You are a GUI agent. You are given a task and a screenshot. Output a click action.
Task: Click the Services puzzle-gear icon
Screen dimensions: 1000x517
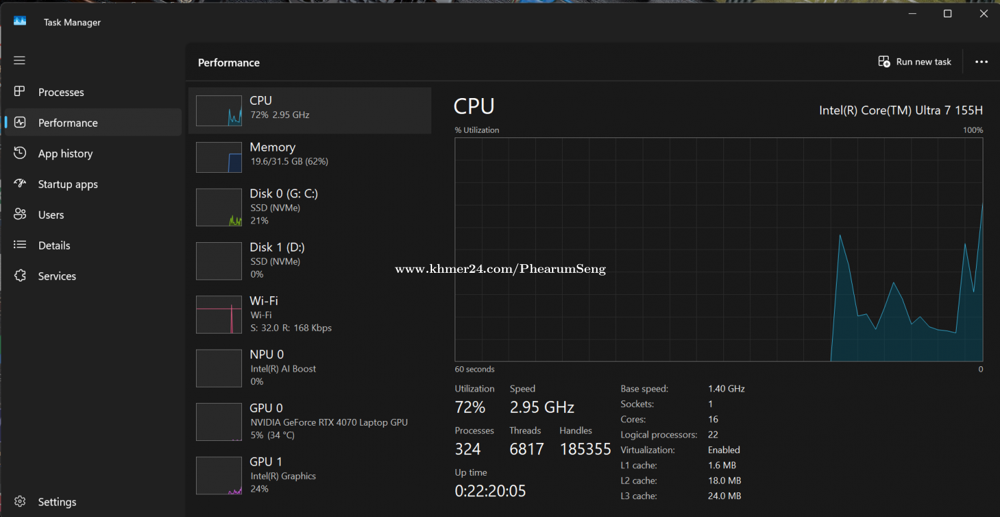coord(19,276)
